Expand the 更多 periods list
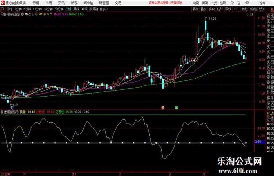This screenshot has height=176, width=274. pyautogui.click(x=104, y=9)
